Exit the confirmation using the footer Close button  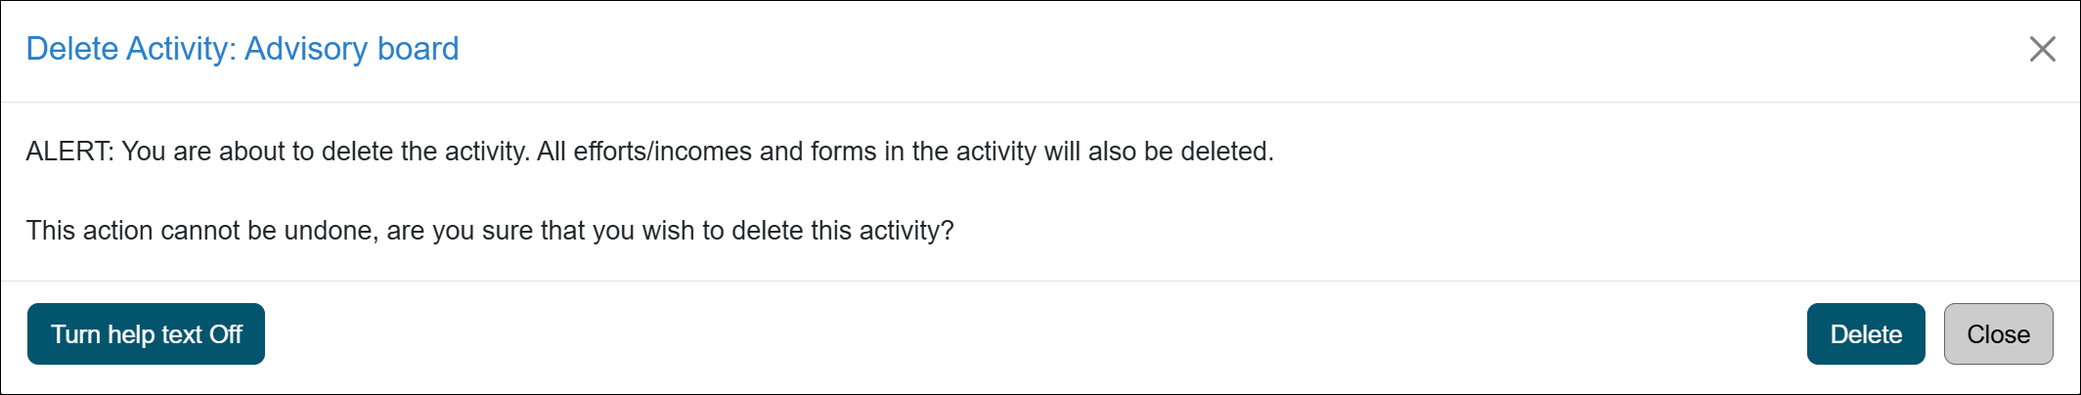[x=1998, y=334]
